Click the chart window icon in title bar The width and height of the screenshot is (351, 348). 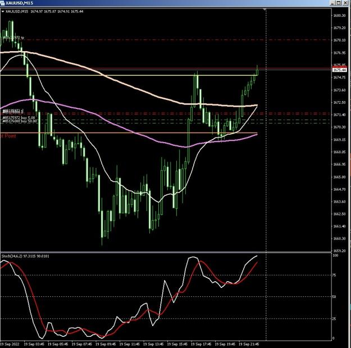tap(2, 3)
